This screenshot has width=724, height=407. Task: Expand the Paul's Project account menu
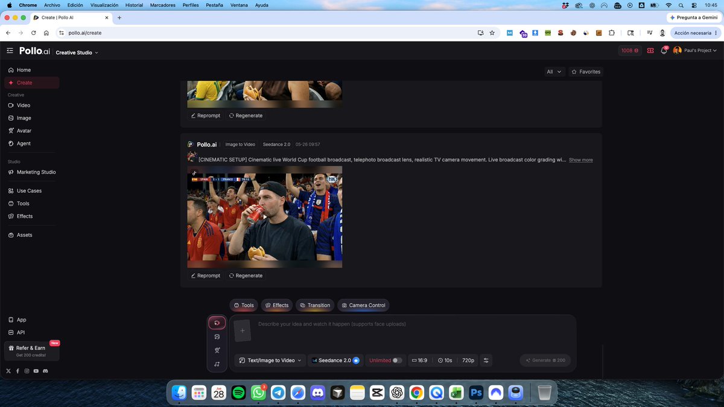click(x=695, y=51)
